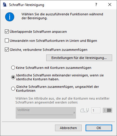
Task: Click the arrow on Volllinie selector
Action: click(x=74, y=113)
